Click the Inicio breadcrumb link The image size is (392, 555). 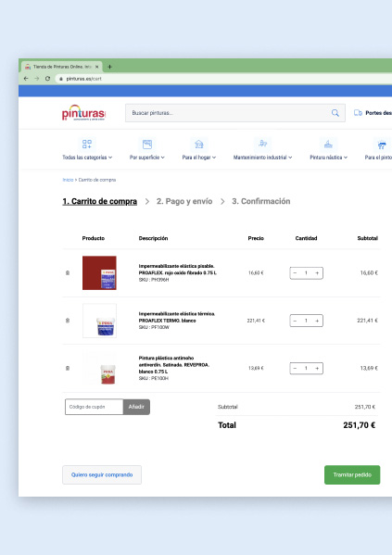(68, 180)
